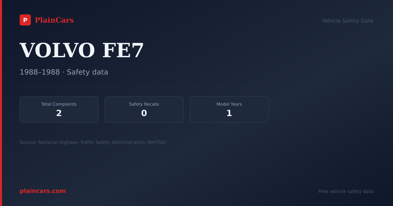Click 'Free vehicle safety data' footer text
The height and width of the screenshot is (206, 393).
(346, 191)
